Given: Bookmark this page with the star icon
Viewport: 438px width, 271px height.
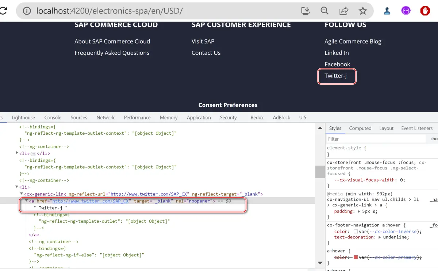Looking at the screenshot, I should click(x=362, y=11).
